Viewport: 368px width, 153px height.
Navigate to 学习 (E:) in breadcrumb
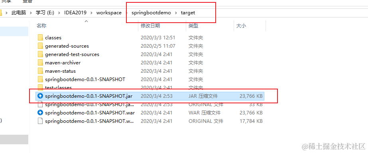tap(45, 13)
